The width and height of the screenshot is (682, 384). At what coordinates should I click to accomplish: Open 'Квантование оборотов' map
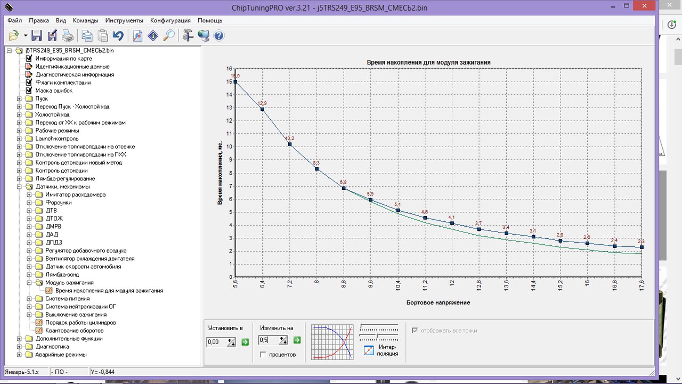click(x=74, y=331)
